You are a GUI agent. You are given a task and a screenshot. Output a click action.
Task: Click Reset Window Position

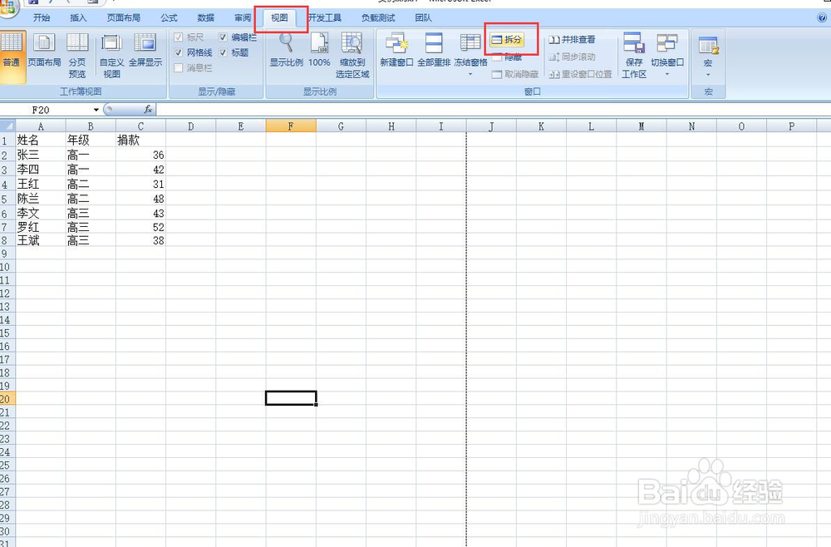pyautogui.click(x=580, y=74)
